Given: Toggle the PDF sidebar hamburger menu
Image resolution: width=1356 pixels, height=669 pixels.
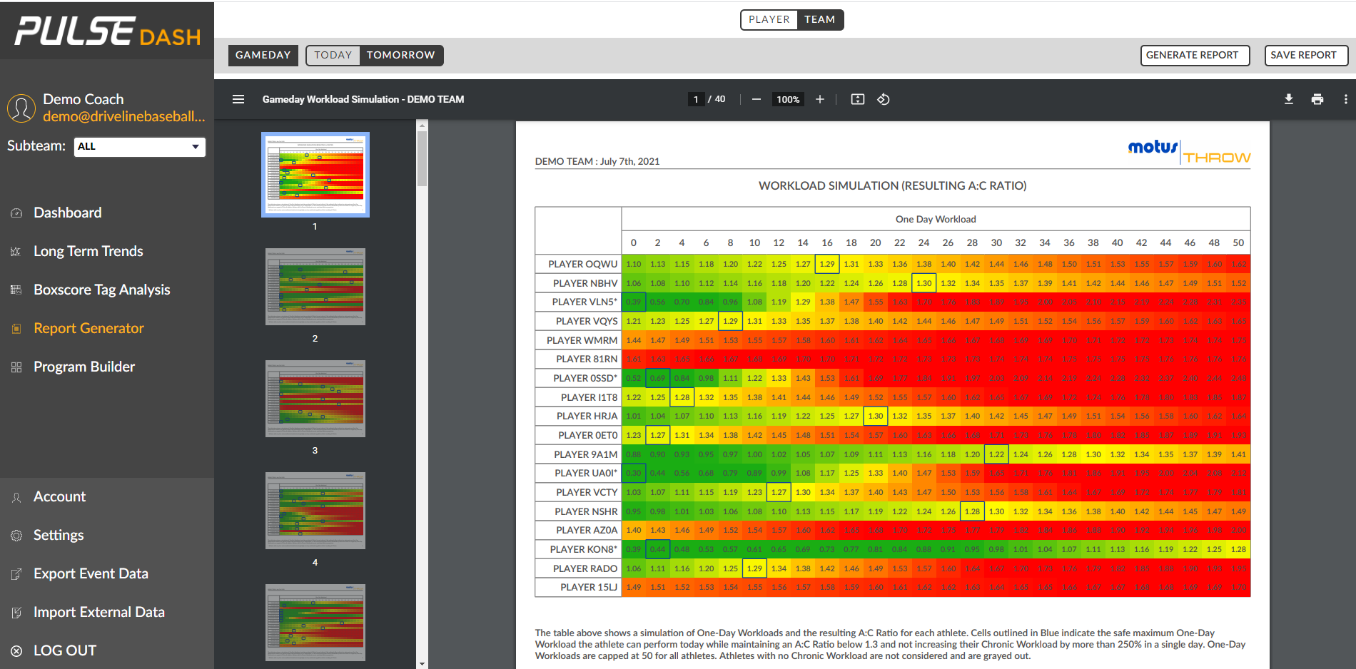Looking at the screenshot, I should (238, 99).
